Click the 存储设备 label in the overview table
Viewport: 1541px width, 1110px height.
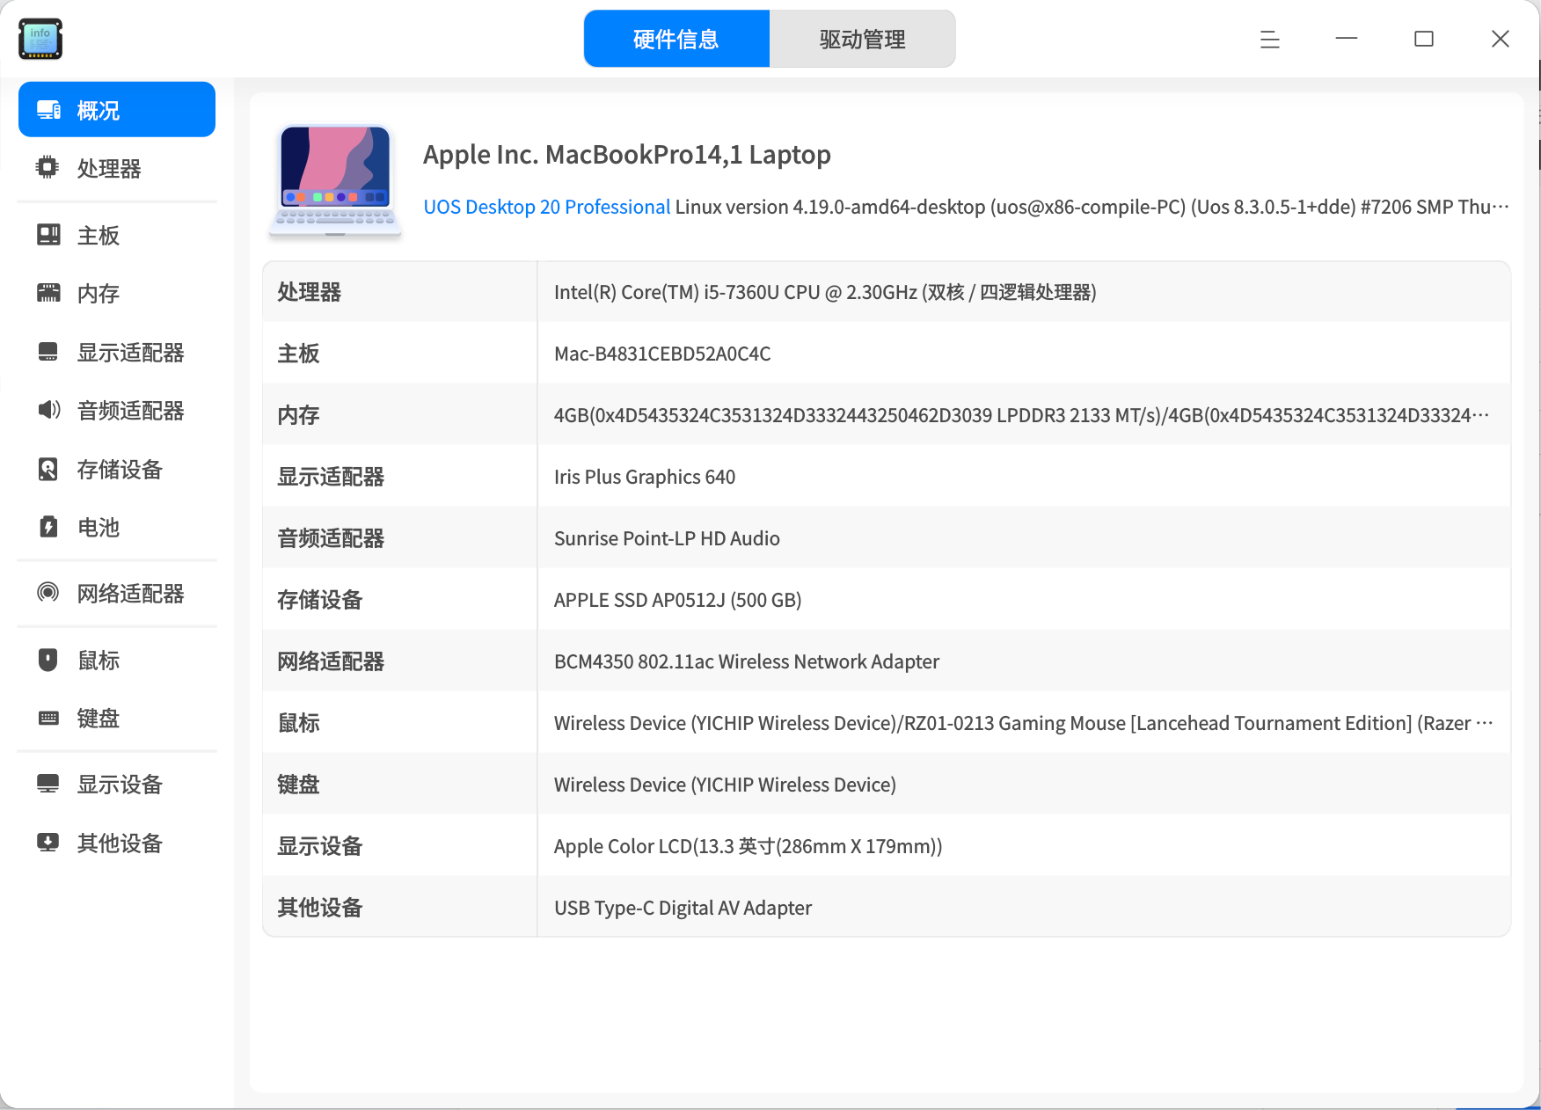tap(320, 600)
